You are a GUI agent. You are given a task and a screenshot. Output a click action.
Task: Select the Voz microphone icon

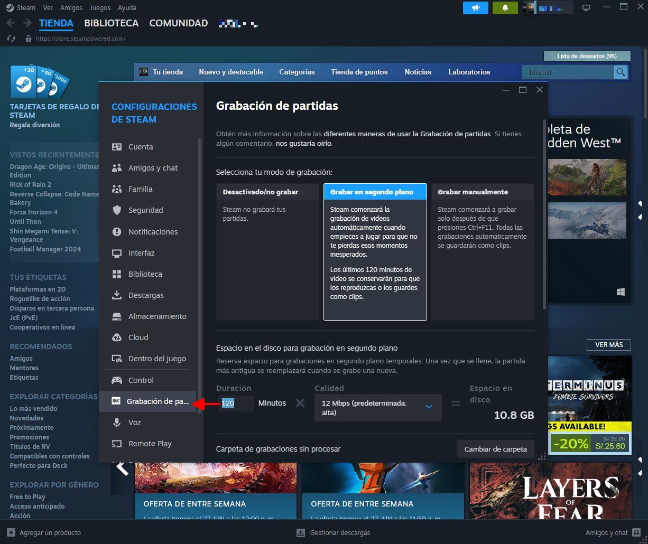point(117,422)
